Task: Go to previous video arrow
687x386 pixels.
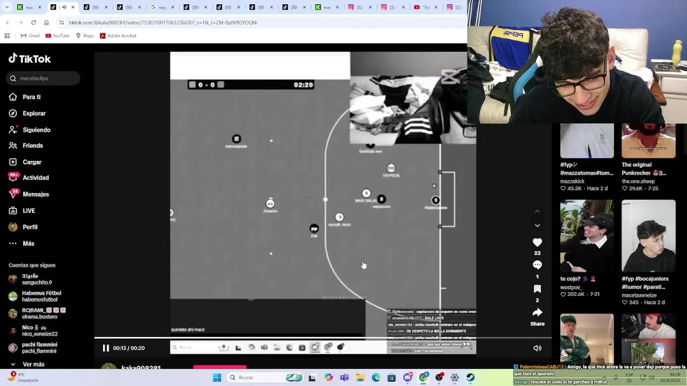Action: coord(537,212)
